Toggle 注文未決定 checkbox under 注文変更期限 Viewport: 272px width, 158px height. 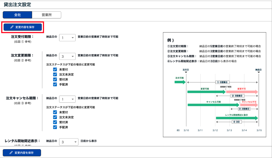point(55,74)
